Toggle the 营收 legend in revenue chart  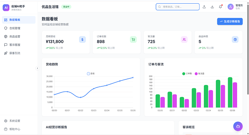pyautogui.click(x=91, y=73)
